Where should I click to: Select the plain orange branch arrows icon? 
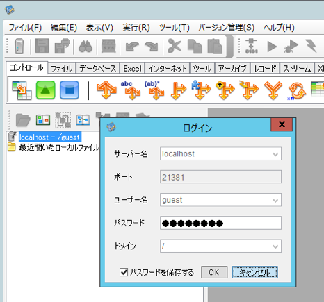(106, 90)
